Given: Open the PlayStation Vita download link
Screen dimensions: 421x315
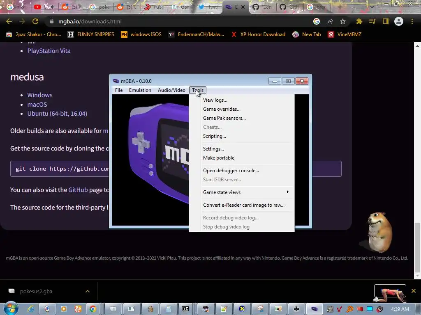Looking at the screenshot, I should [x=49, y=51].
